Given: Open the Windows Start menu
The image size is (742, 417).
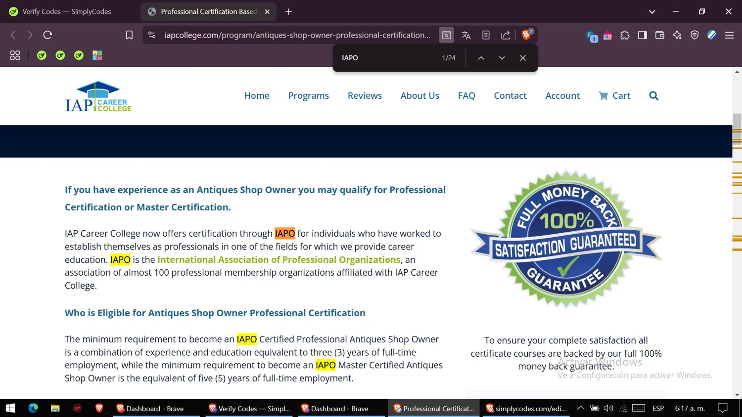Looking at the screenshot, I should (10, 408).
